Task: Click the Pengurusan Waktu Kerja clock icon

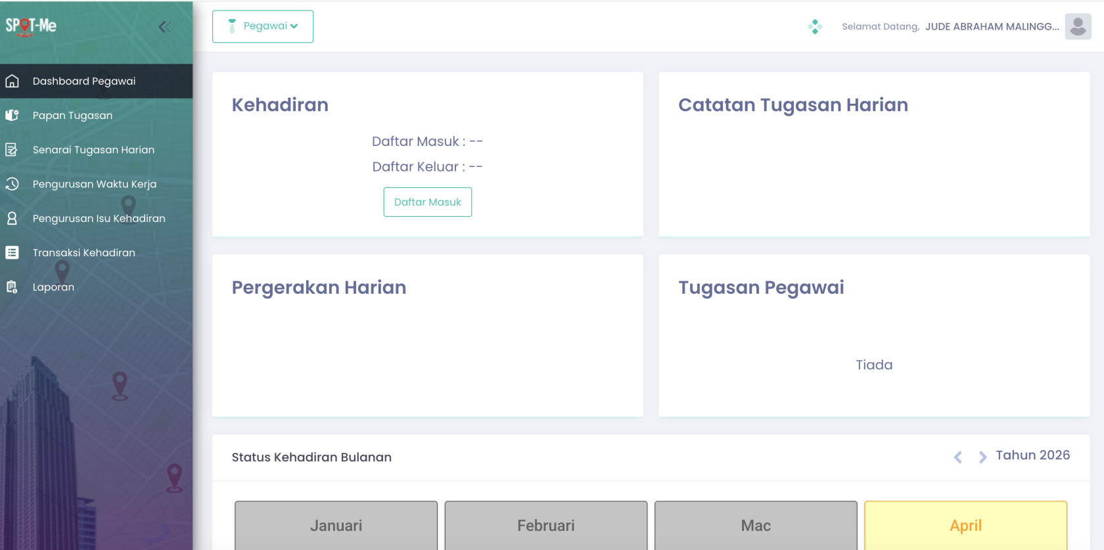Action: pos(12,184)
